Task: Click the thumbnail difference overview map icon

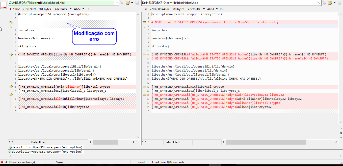Action: tap(4, 5)
